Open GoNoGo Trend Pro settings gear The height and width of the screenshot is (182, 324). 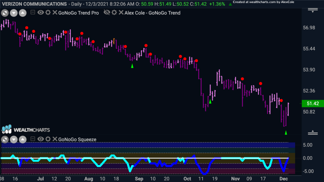[x=48, y=12]
